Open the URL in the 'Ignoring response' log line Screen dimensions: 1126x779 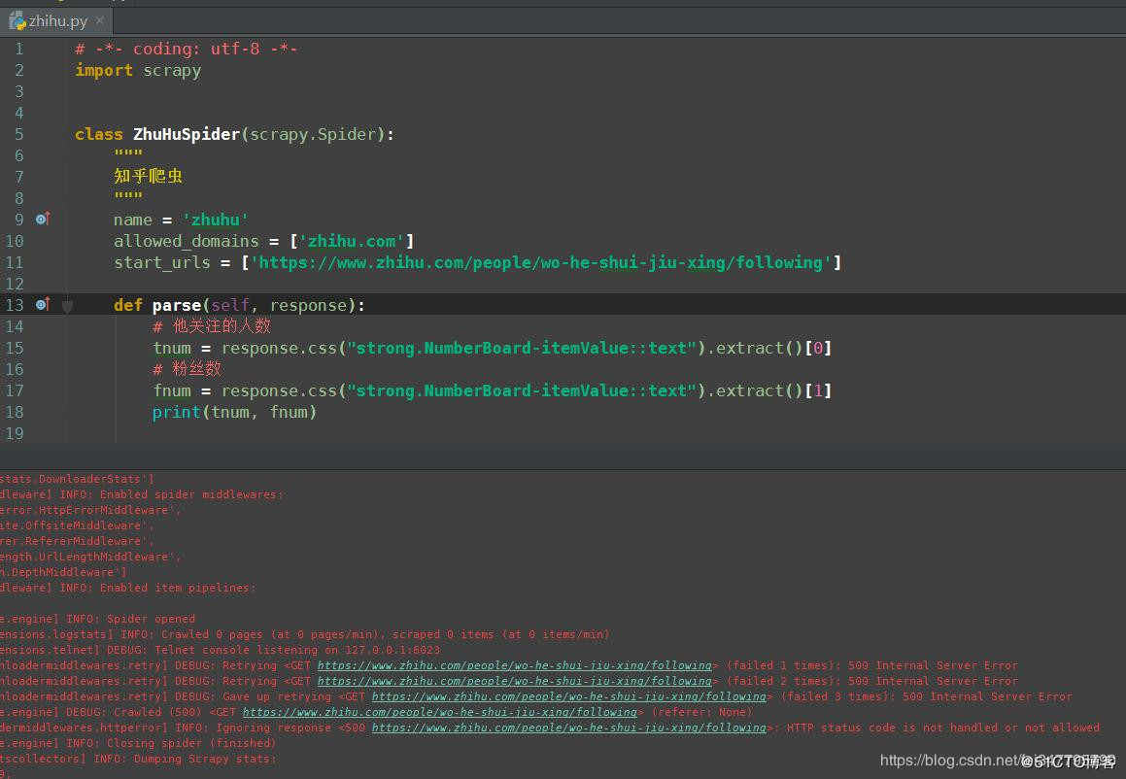568,728
